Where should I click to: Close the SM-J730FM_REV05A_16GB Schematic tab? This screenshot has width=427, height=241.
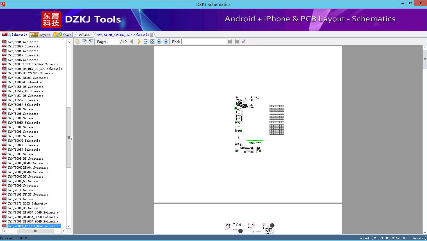tap(152, 35)
